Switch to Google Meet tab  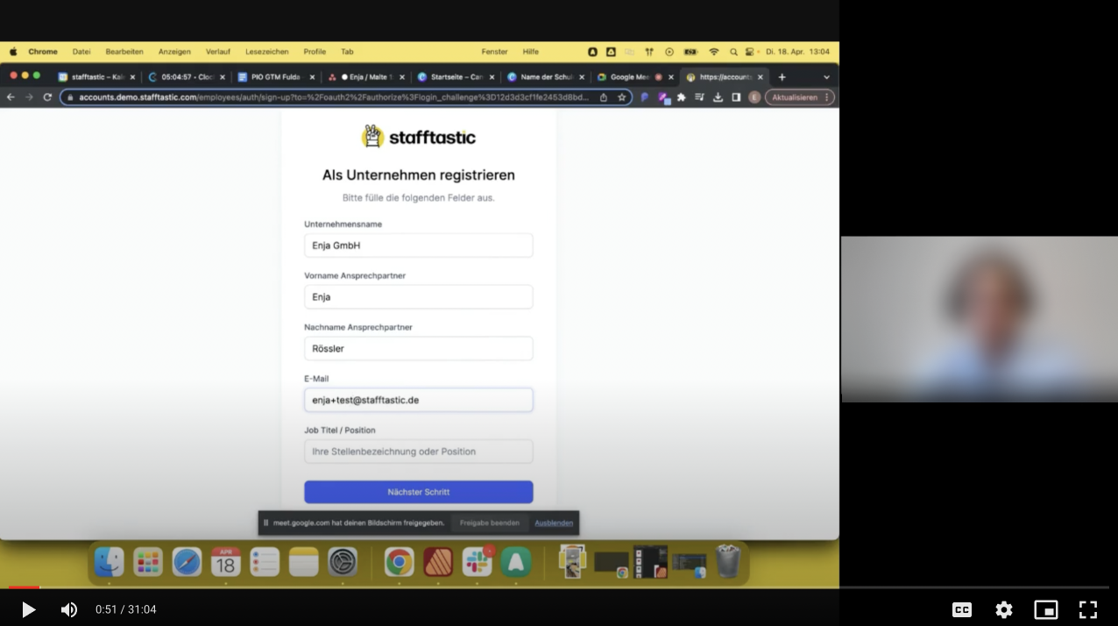click(634, 77)
